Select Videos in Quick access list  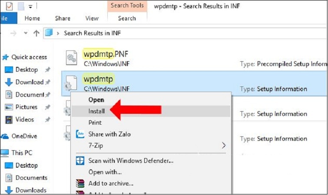point(24,119)
